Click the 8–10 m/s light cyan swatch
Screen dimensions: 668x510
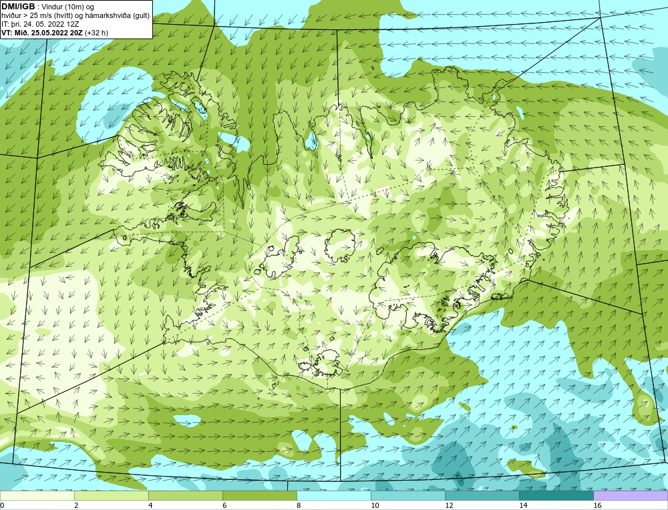pos(333,496)
